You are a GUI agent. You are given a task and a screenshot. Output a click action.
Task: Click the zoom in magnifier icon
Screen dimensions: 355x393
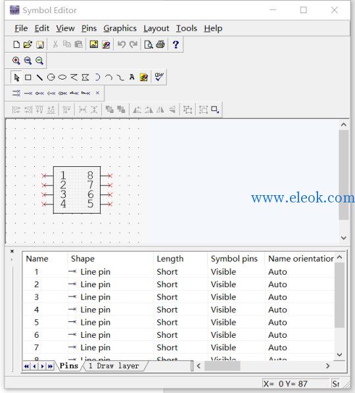coord(16,60)
